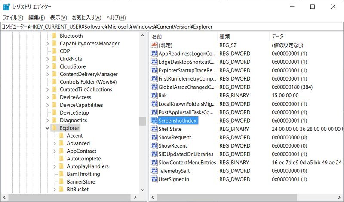Collapse the Explorer tree node
The image size is (344, 202).
[x=47, y=128]
